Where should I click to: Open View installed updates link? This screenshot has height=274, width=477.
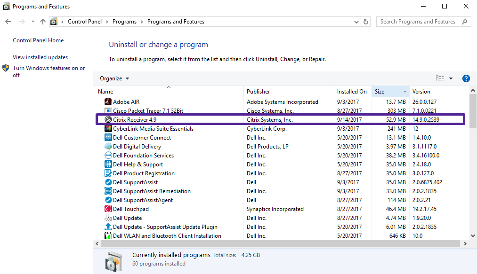click(x=40, y=57)
